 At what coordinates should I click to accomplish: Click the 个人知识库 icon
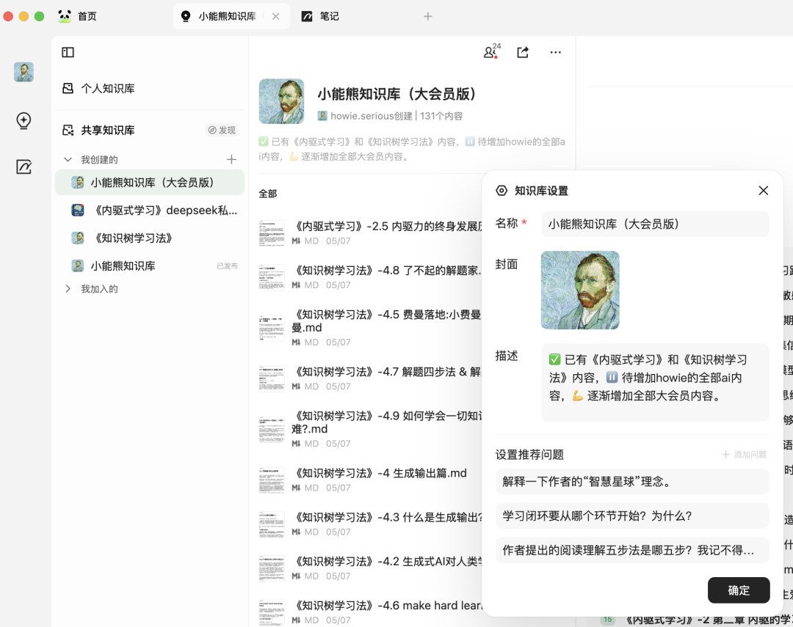click(x=68, y=89)
